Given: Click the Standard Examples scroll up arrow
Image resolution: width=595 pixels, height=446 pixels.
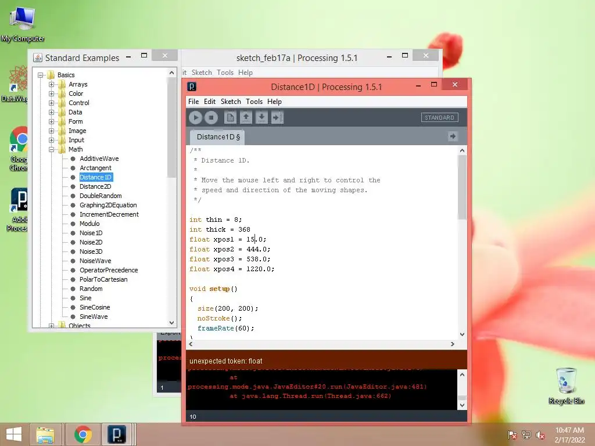Looking at the screenshot, I should [x=171, y=73].
